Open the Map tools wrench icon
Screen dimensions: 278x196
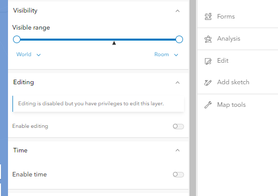point(208,105)
